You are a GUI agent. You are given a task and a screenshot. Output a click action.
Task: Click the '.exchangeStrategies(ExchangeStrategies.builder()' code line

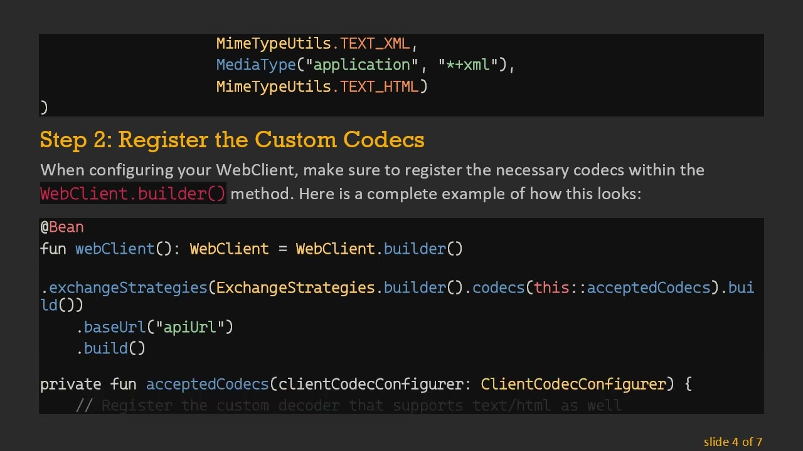[x=397, y=296]
